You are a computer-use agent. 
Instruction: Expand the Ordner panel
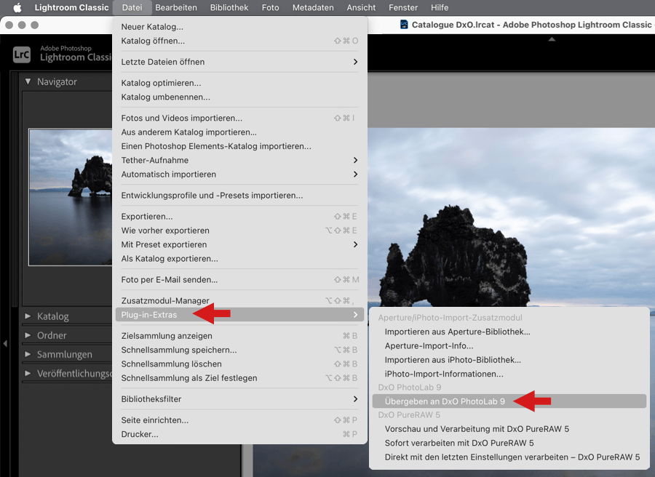click(x=28, y=335)
